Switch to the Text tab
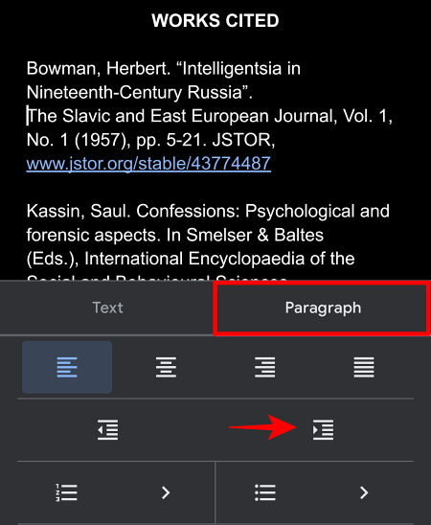Image resolution: width=431 pixels, height=525 pixels. pos(107,308)
